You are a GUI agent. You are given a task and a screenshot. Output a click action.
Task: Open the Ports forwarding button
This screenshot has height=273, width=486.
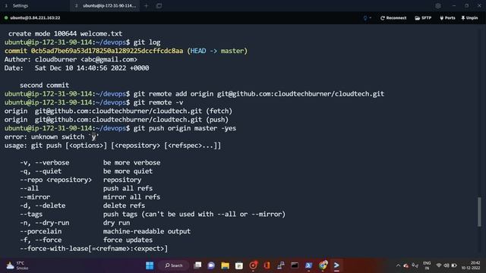447,18
